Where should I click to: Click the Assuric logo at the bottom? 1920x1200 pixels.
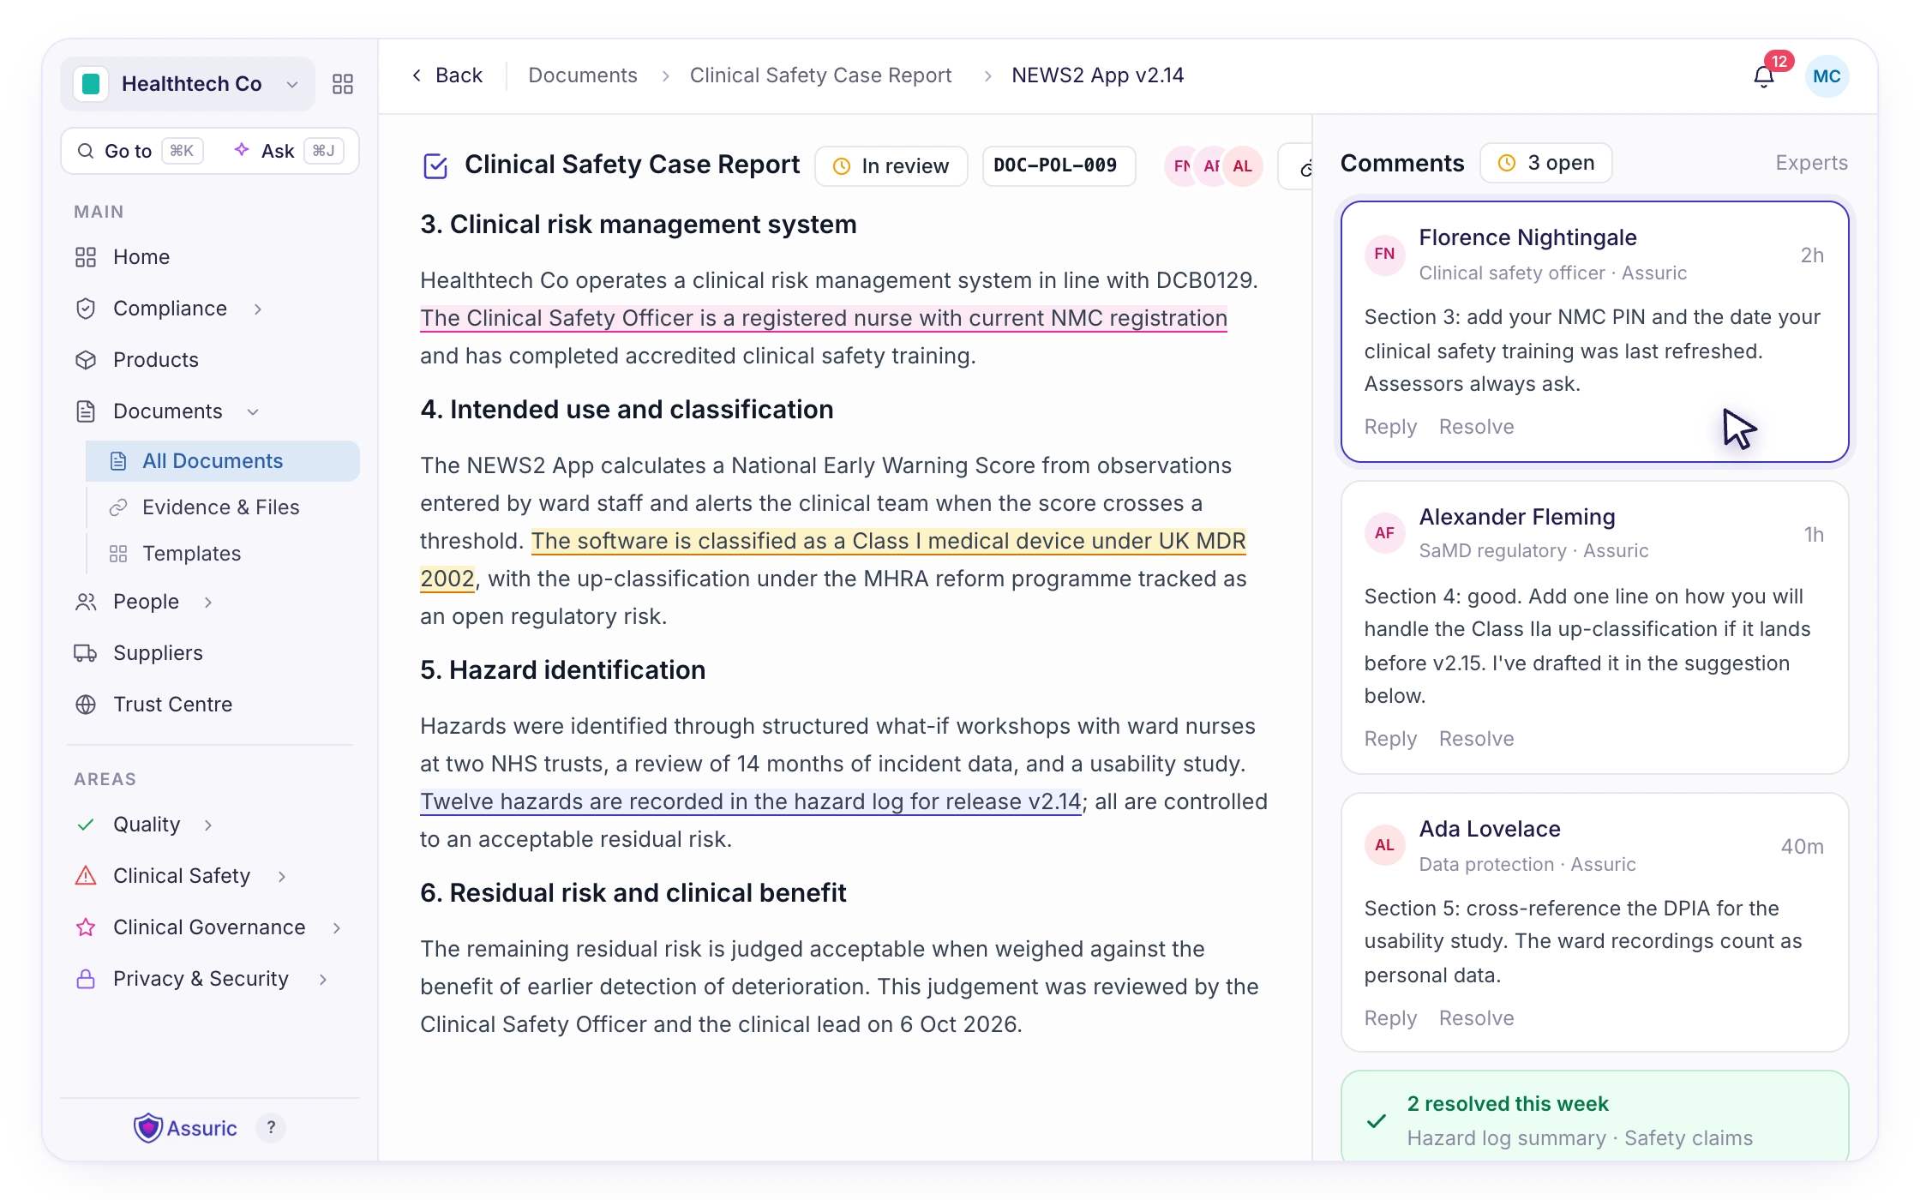[x=186, y=1128]
